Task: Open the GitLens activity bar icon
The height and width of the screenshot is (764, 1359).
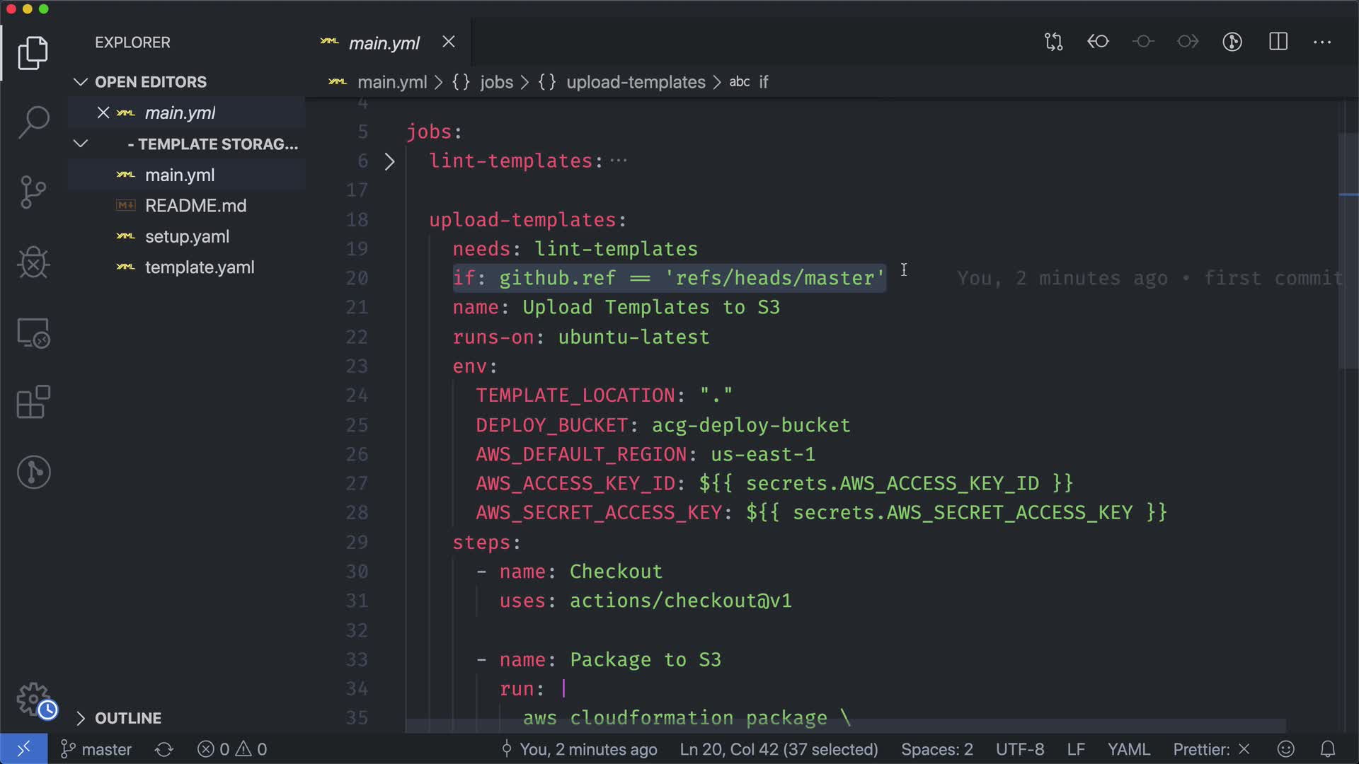Action: (33, 472)
